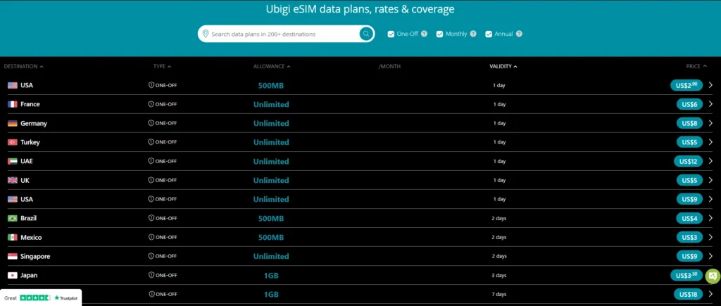Viewport: 721px width, 306px height.
Task: Click the France flag icon
Action: [13, 104]
